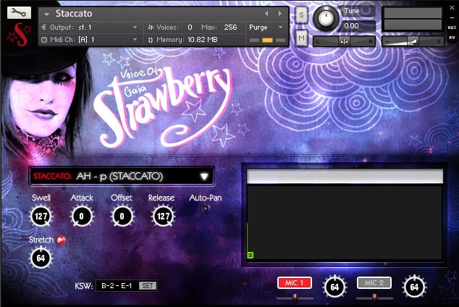This screenshot has height=307, width=459.
Task: Click the waveform display header bar
Action: click(345, 176)
